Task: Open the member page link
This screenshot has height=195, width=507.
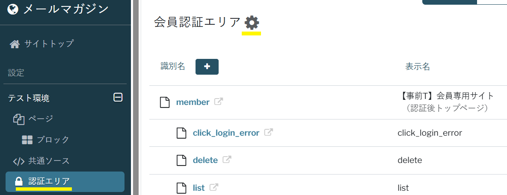Action: click(193, 102)
